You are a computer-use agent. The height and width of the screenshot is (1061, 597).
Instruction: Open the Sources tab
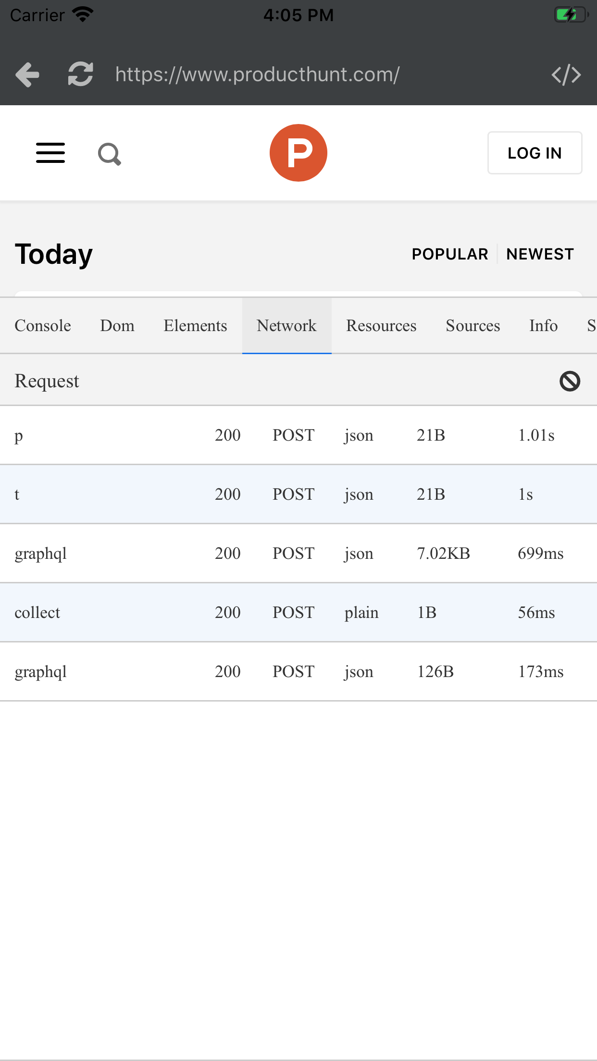[473, 326]
